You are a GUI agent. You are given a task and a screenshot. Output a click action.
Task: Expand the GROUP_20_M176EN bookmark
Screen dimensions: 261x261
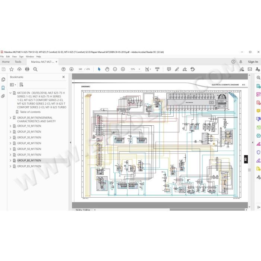coord(10,132)
